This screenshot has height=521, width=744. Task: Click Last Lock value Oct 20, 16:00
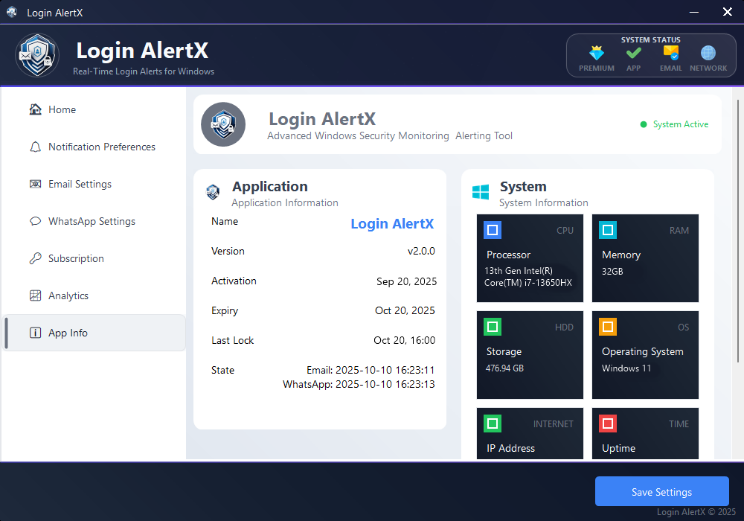point(404,340)
